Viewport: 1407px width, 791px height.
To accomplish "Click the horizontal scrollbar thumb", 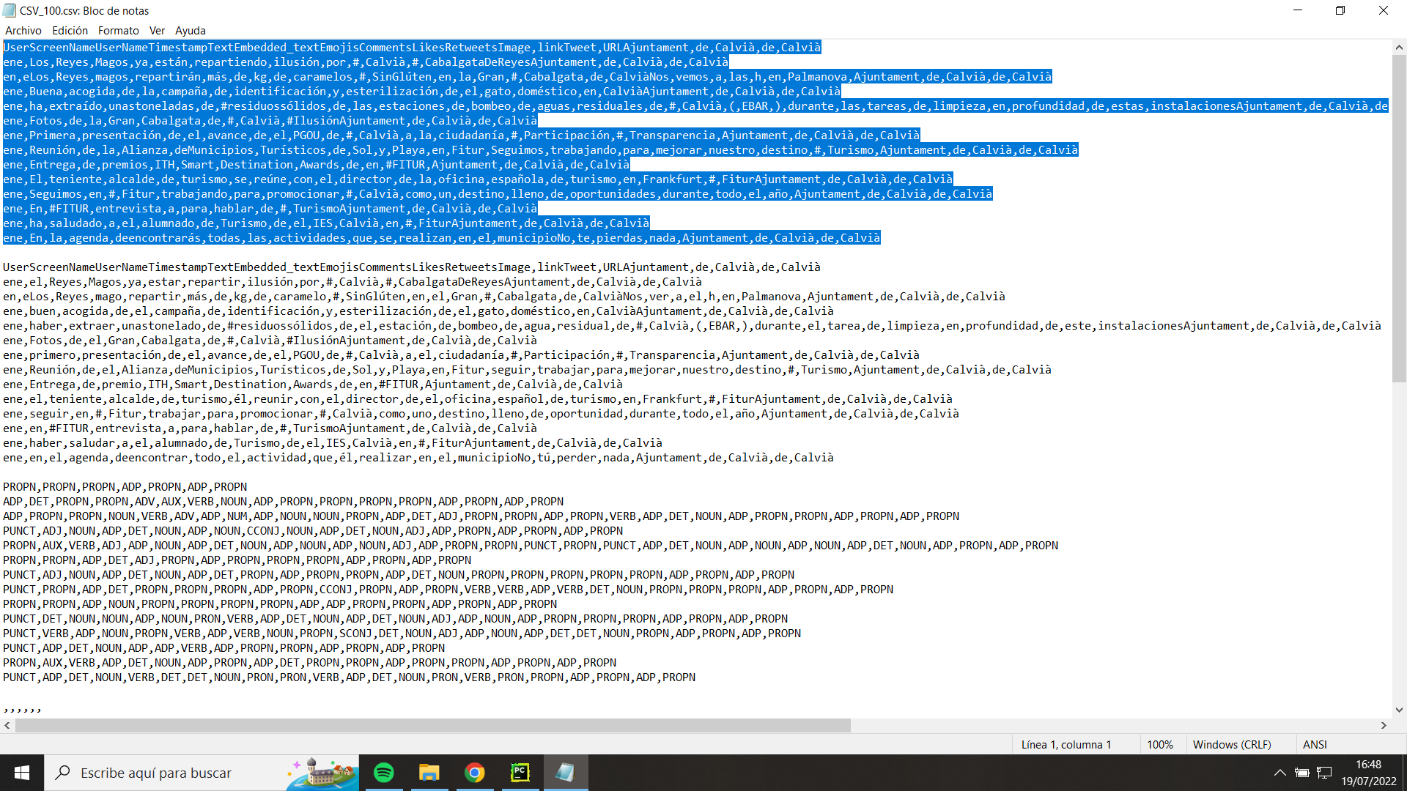I will (x=432, y=725).
